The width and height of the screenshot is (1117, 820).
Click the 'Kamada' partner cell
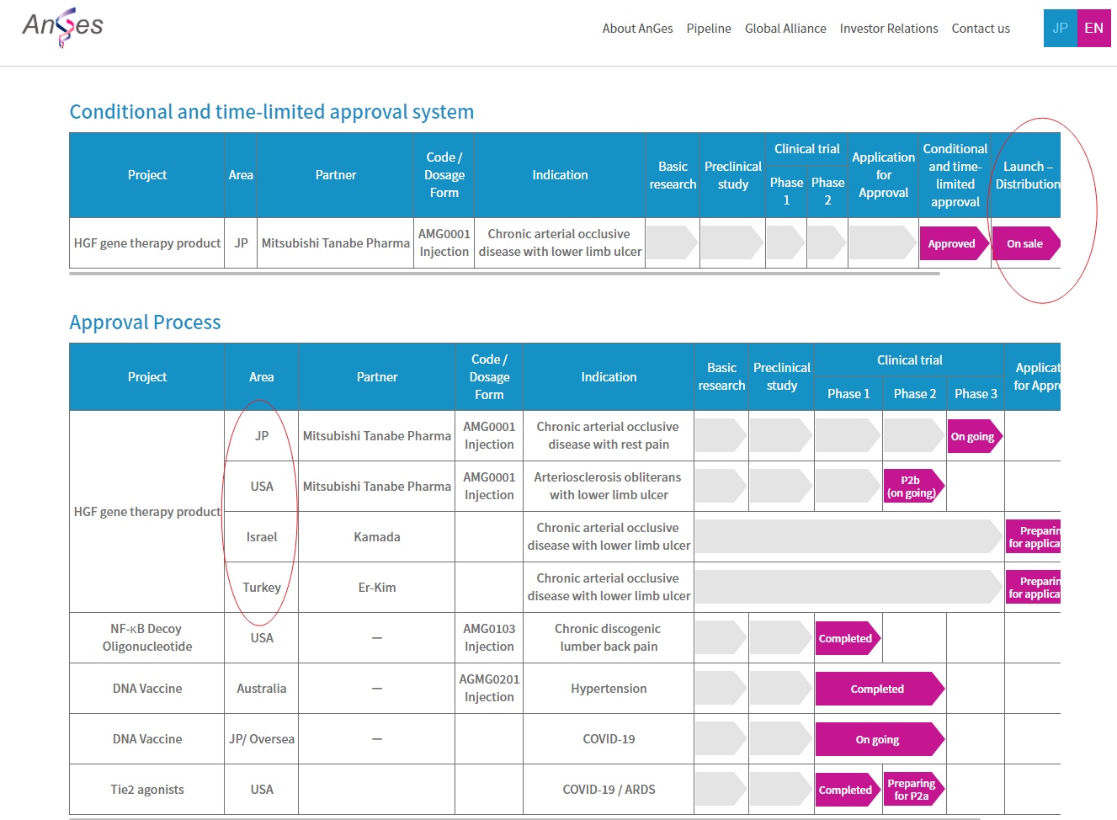click(377, 537)
